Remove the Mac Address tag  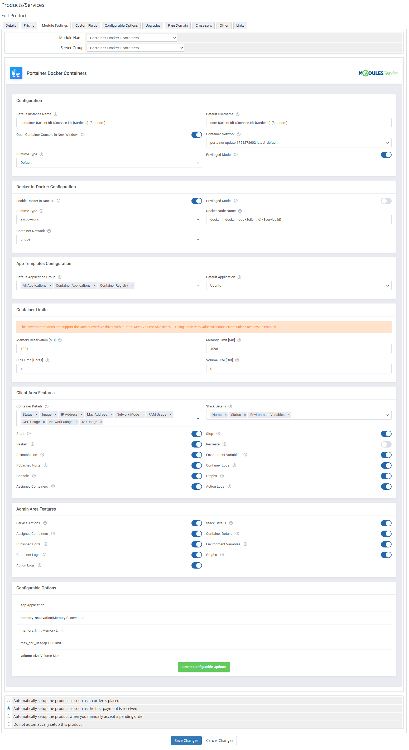(111, 415)
